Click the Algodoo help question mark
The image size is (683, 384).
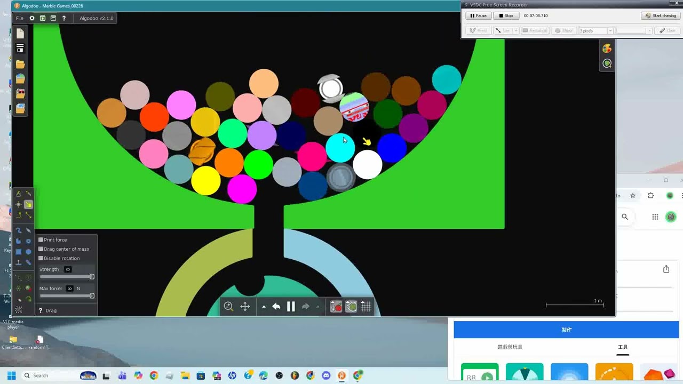pos(64,18)
